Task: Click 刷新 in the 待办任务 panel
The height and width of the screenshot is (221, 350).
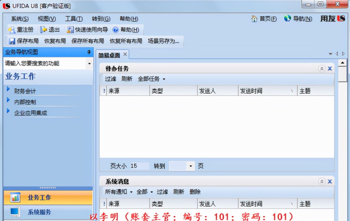Action: 127,79
